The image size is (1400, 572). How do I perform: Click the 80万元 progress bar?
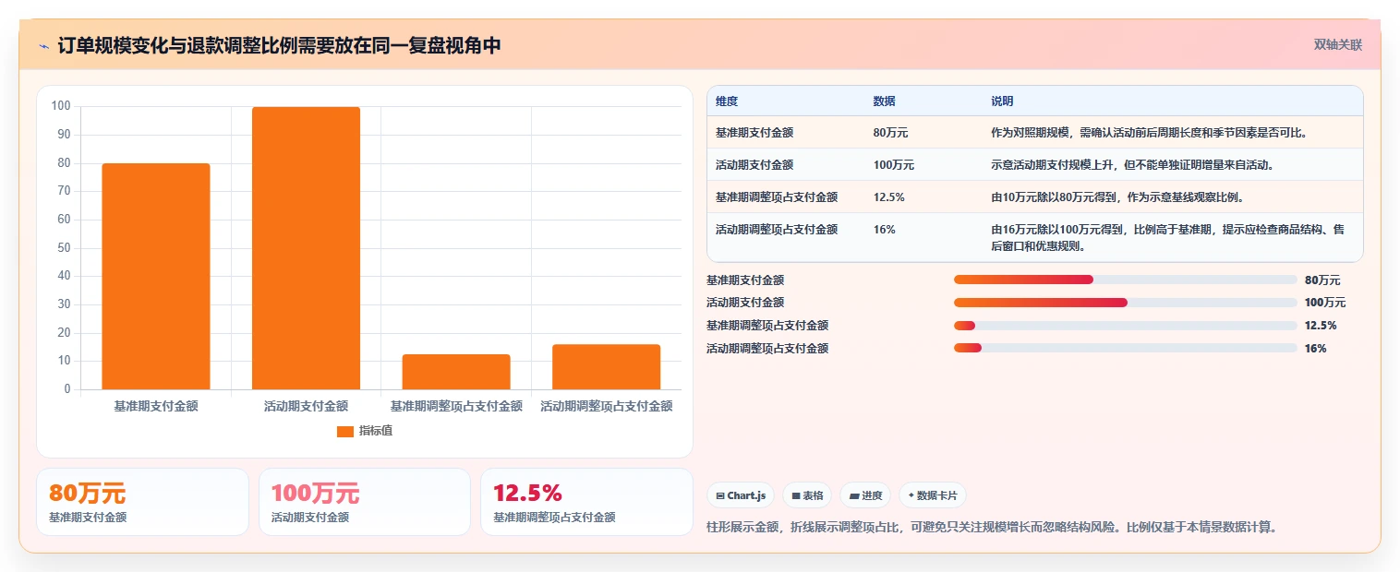tap(1126, 280)
